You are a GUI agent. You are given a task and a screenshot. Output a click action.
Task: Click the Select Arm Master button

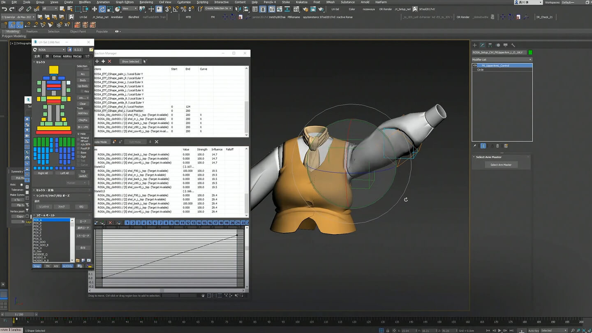click(501, 165)
